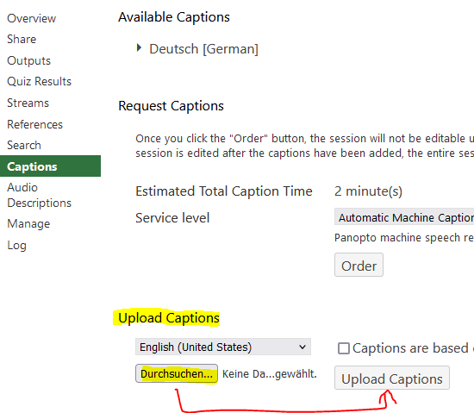Click the Deutsch [German] caption label
Image resolution: width=474 pixels, height=413 pixels.
(x=203, y=48)
